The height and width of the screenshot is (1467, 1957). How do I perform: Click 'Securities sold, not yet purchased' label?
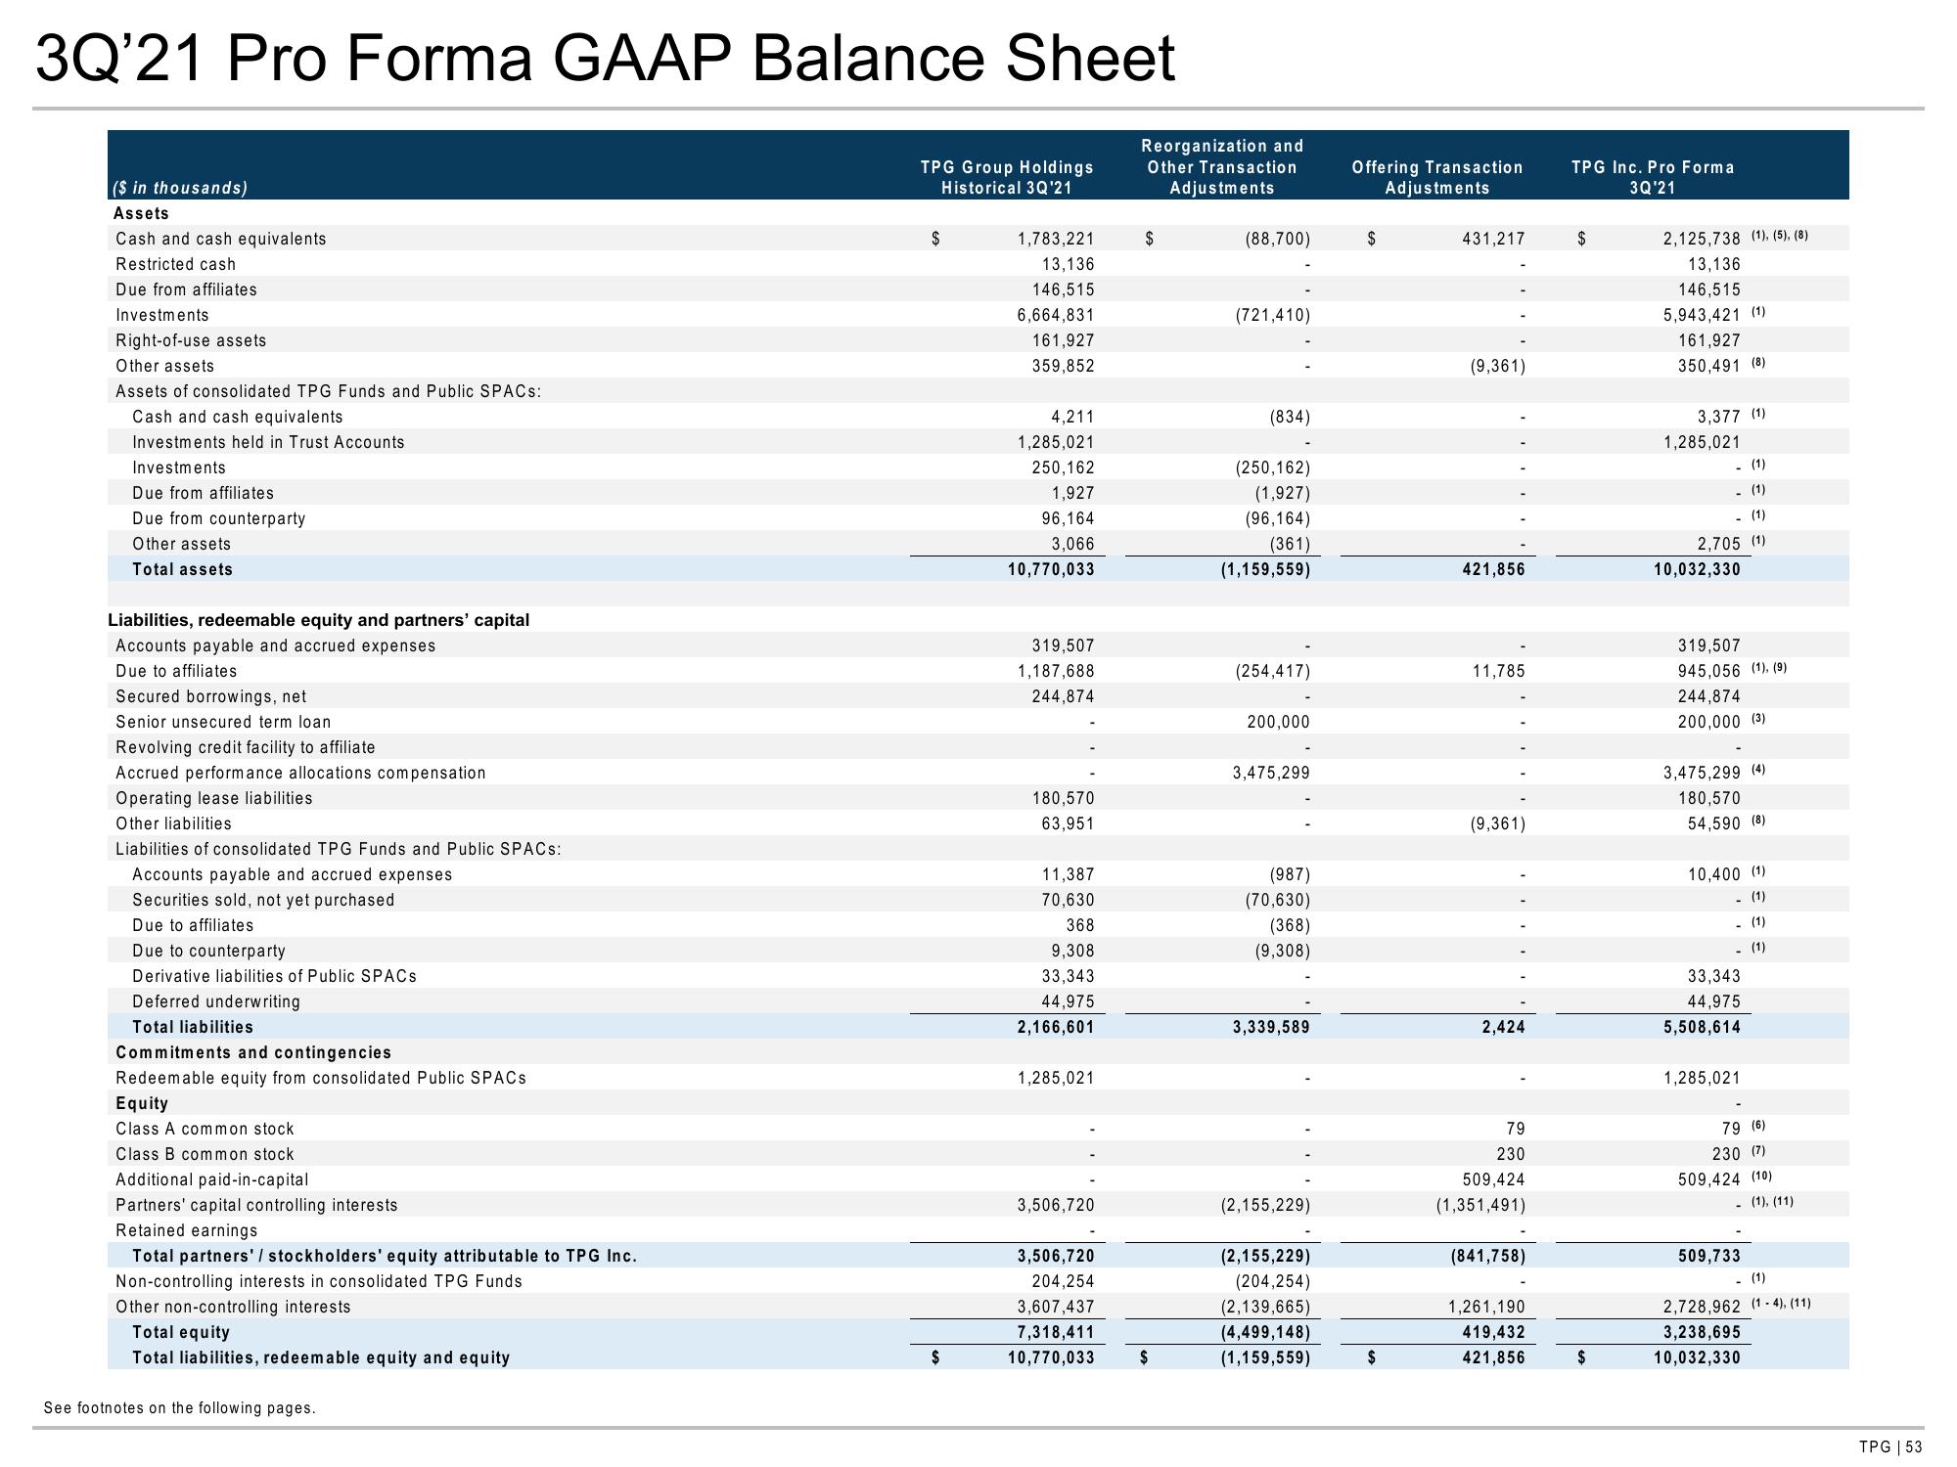coord(263,900)
